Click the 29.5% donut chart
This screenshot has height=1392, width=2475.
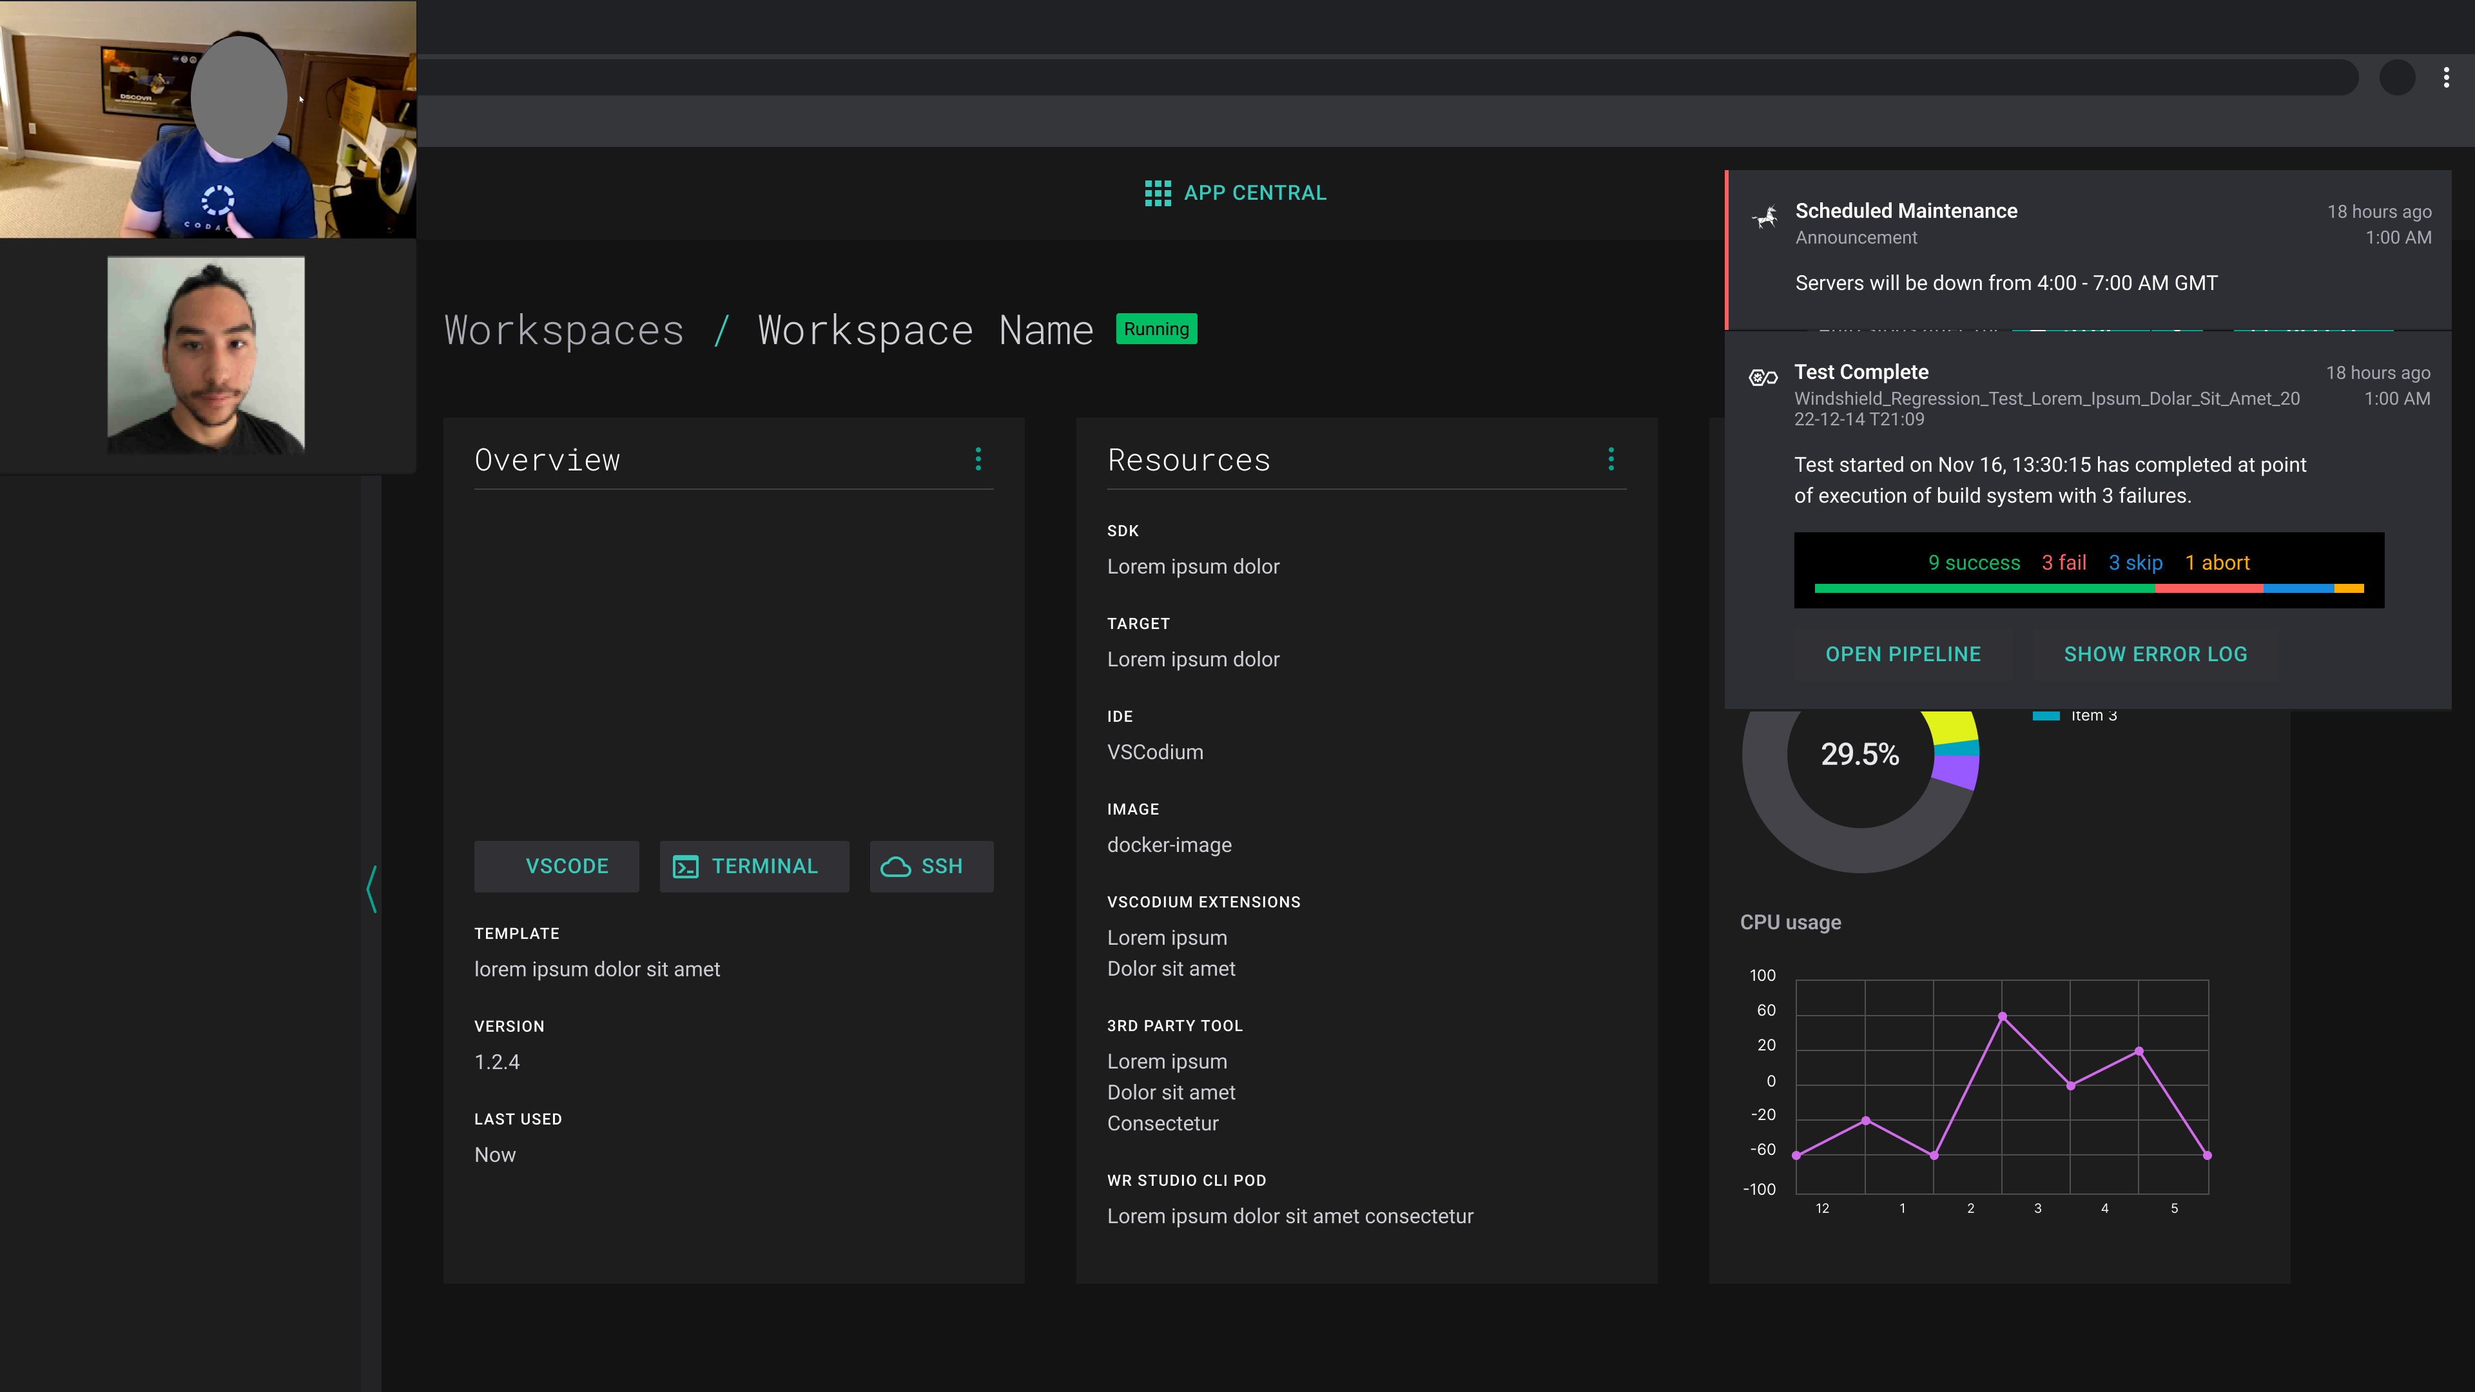coord(1860,755)
